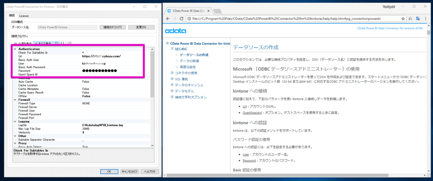This screenshot has height=181, width=433.
Task: Open site info icon in address bar
Action: tap(189, 19)
